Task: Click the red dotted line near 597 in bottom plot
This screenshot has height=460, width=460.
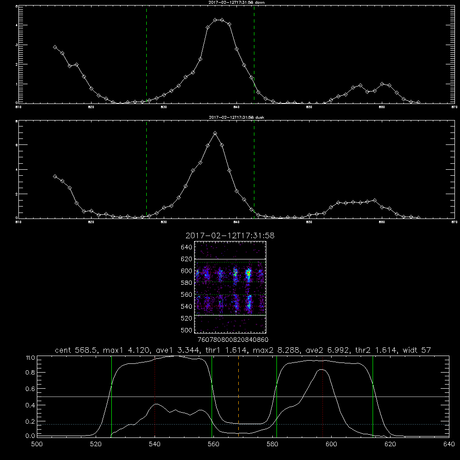Action: click(323, 396)
